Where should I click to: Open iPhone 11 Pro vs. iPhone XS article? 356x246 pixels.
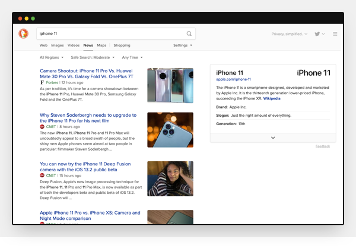tap(90, 215)
